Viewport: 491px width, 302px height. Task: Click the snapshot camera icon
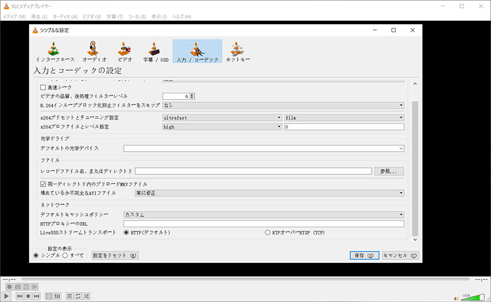click(x=18, y=287)
